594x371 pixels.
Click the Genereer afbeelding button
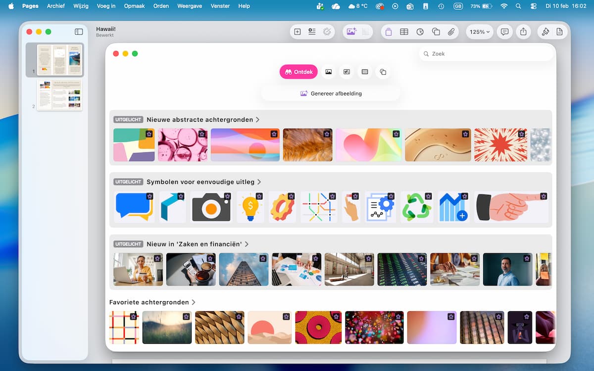(x=331, y=93)
